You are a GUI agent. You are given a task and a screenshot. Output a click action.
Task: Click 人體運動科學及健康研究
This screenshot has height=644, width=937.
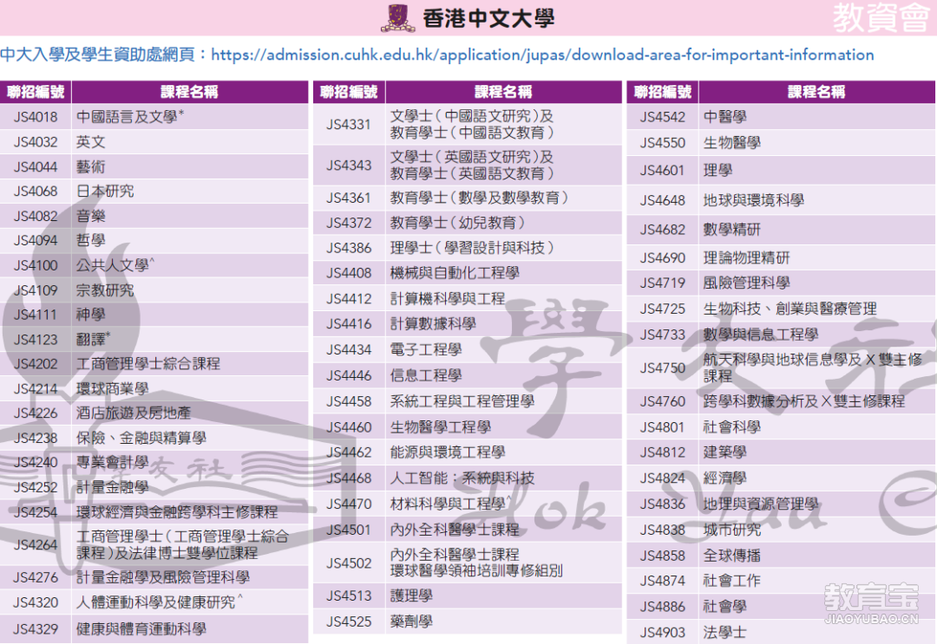[155, 602]
